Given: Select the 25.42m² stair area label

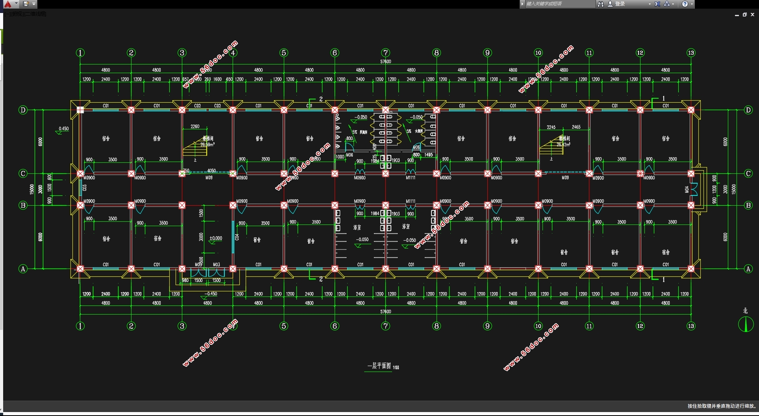Looking at the screenshot, I should click(x=563, y=145).
